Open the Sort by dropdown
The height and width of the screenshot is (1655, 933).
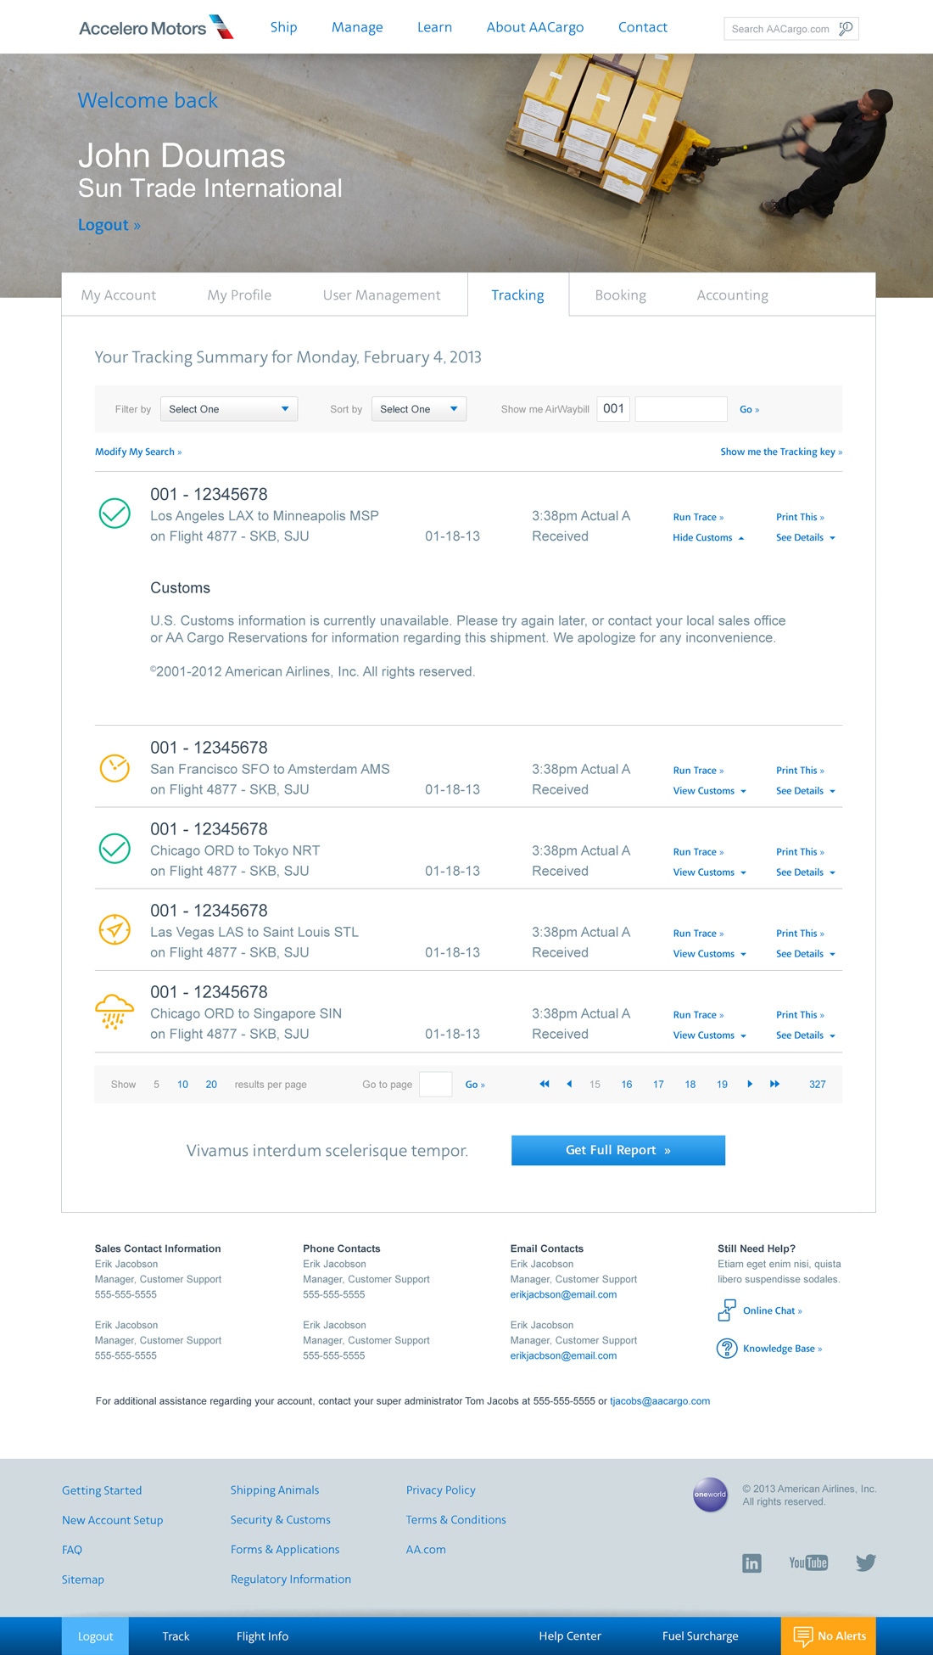(418, 409)
